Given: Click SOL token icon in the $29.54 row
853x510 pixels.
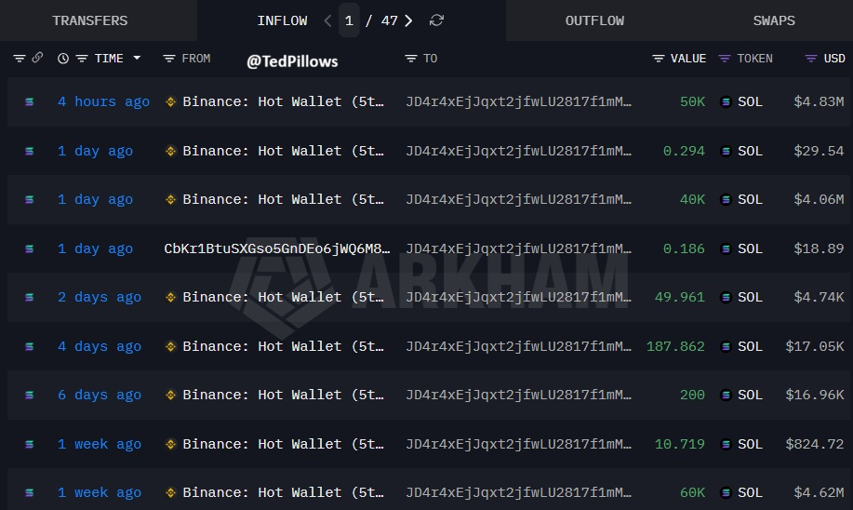Looking at the screenshot, I should click(726, 151).
